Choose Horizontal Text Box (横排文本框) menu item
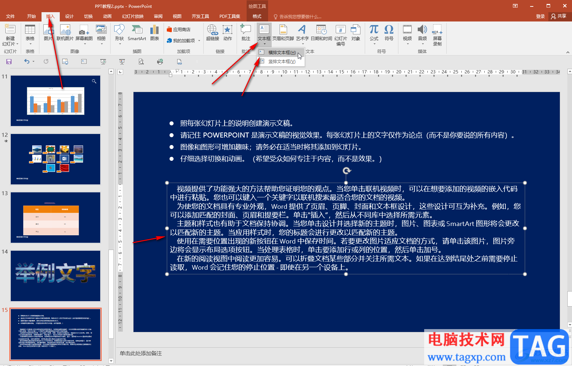572x366 pixels. point(281,52)
